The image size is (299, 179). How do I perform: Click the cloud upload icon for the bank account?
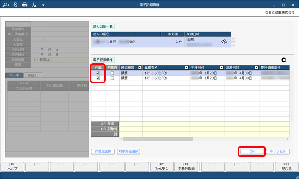click(224, 41)
